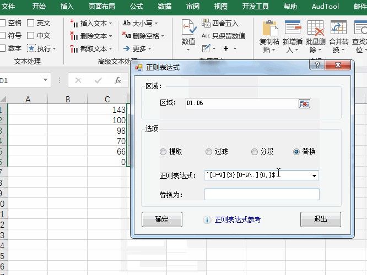Open the 数据 ribbon tab
367x275 pixels.
165,6
